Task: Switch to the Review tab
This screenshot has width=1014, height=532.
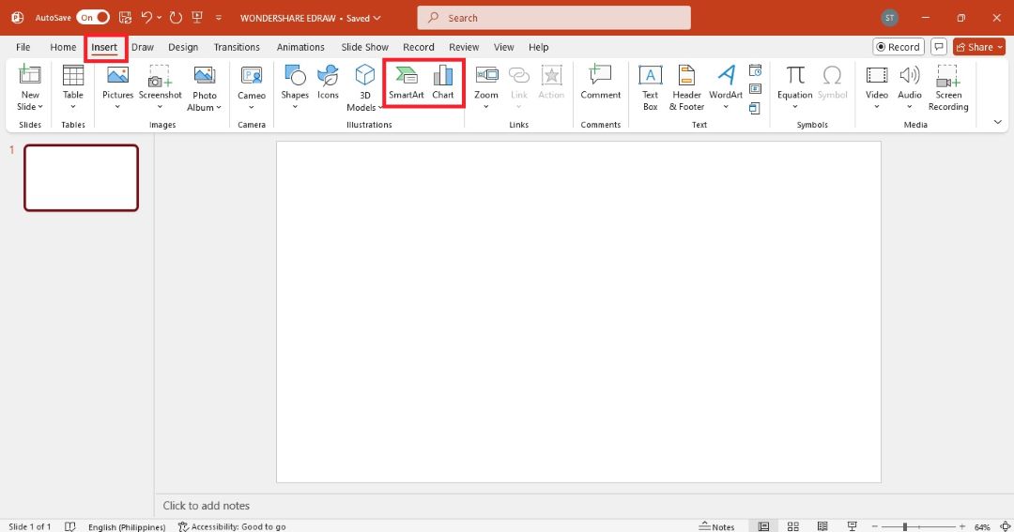Action: tap(464, 47)
